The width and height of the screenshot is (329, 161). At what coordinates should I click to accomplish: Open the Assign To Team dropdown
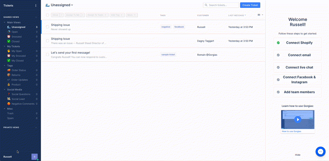(97, 15)
